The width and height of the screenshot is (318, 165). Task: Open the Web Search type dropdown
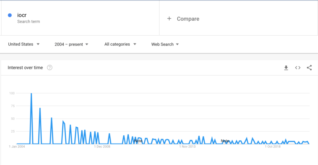pos(165,44)
